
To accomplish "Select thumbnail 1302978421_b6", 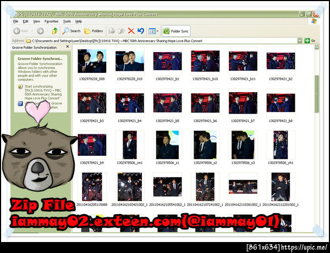I will coord(205,103).
